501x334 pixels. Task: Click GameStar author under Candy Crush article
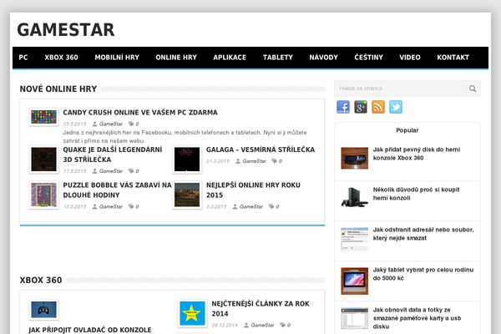click(x=110, y=124)
